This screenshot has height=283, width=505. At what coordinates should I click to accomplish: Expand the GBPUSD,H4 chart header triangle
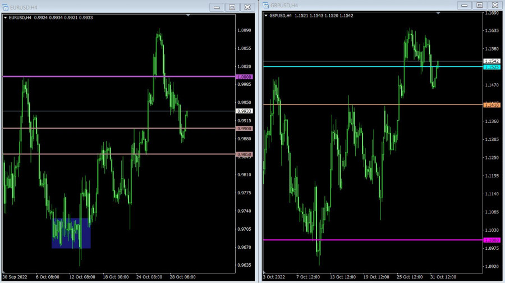pyautogui.click(x=266, y=16)
